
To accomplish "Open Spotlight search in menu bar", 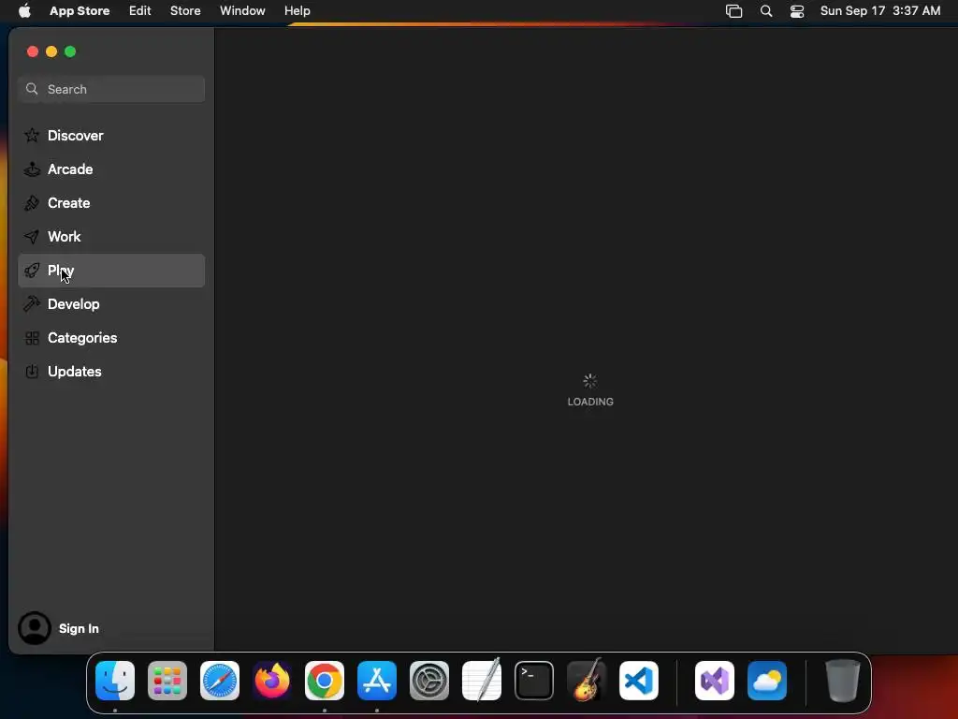I will 766,11.
